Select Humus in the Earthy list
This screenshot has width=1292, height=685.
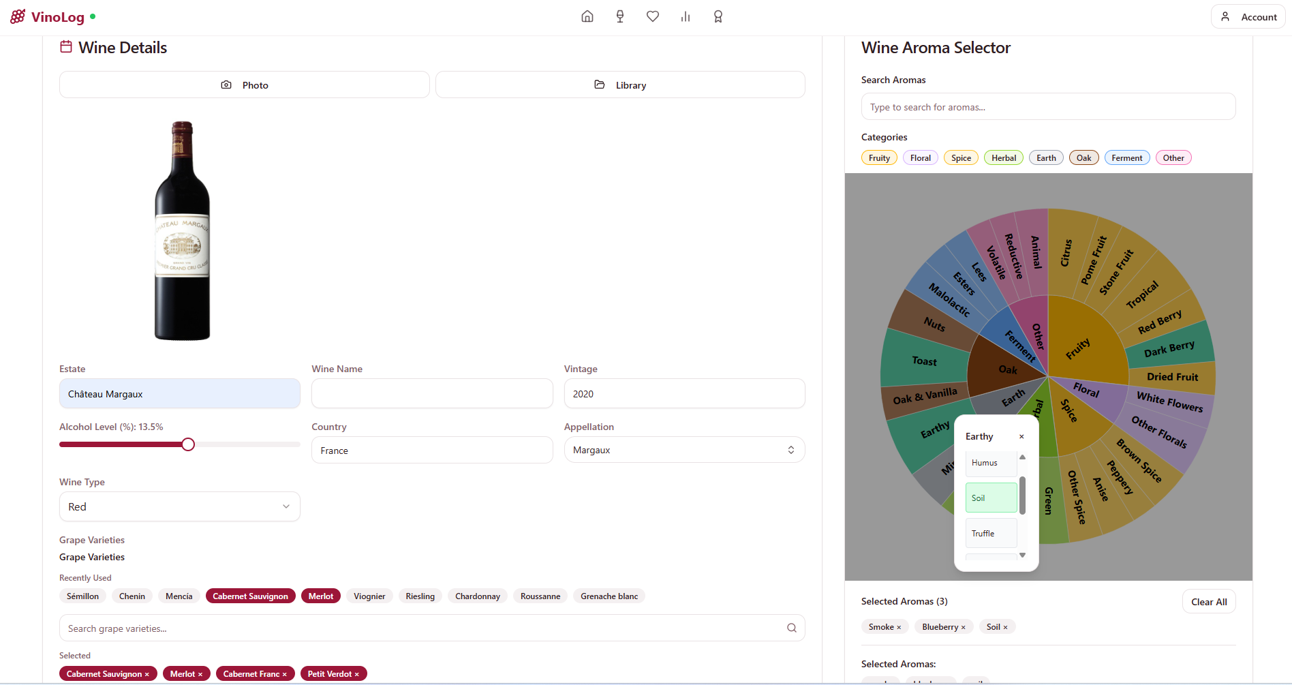coord(991,463)
